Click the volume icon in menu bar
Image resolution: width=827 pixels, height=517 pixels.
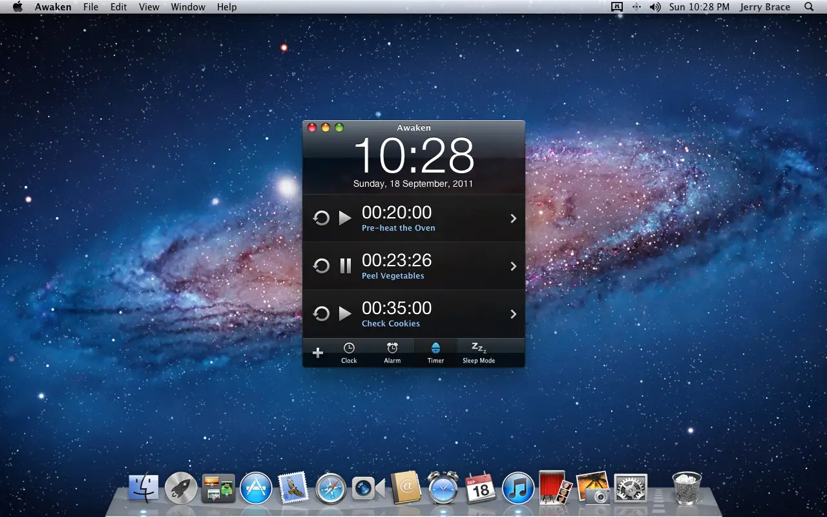[655, 7]
